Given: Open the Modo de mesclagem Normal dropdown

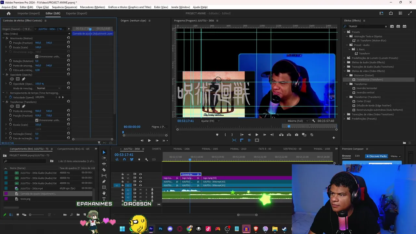Looking at the screenshot, I should pyautogui.click(x=48, y=88).
